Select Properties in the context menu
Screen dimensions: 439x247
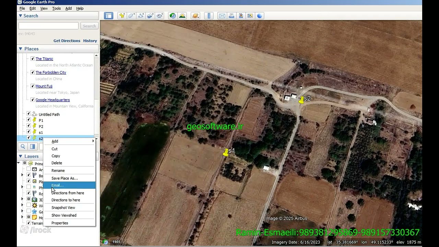click(69, 223)
